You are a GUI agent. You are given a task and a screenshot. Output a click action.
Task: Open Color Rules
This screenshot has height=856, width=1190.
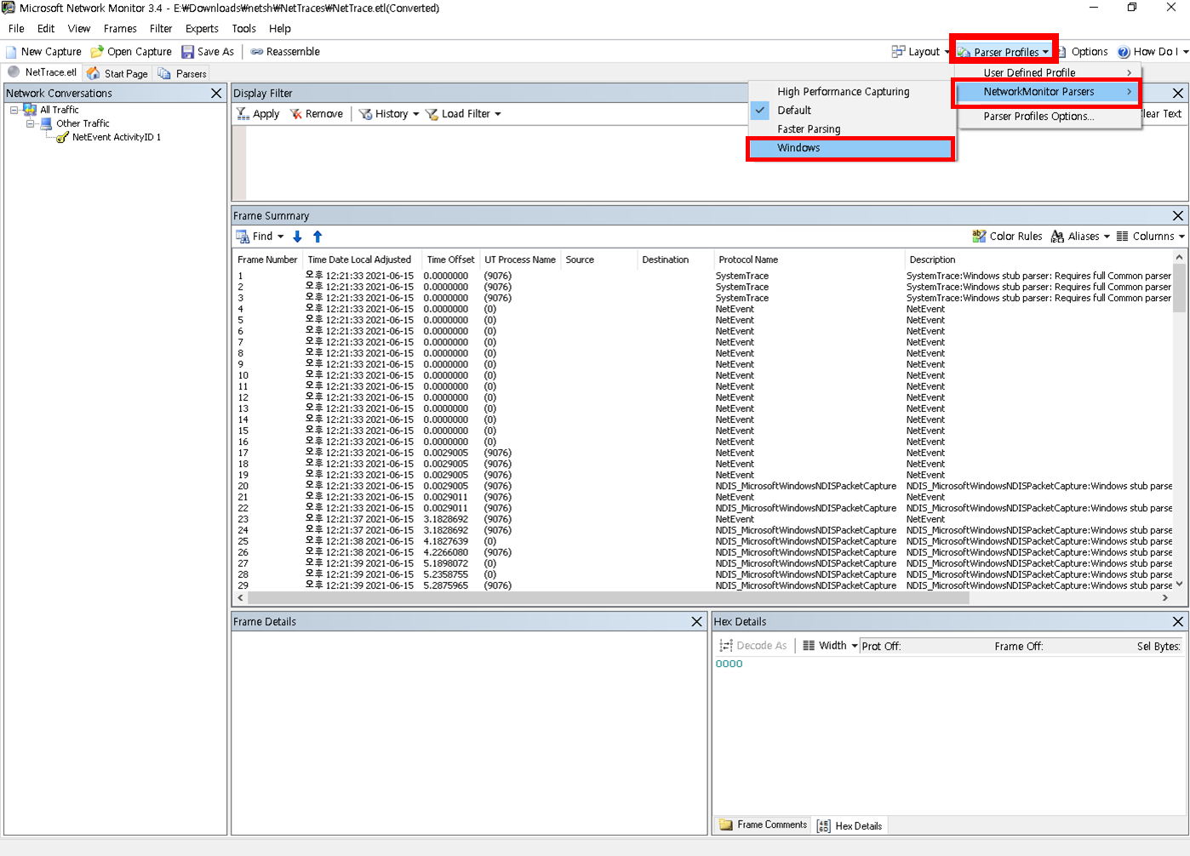point(1007,237)
